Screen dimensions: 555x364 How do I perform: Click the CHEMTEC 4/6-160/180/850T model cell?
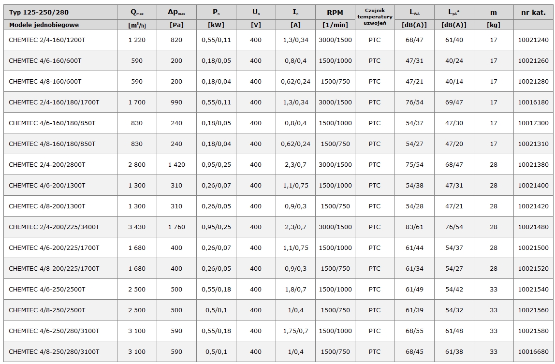(x=52, y=123)
